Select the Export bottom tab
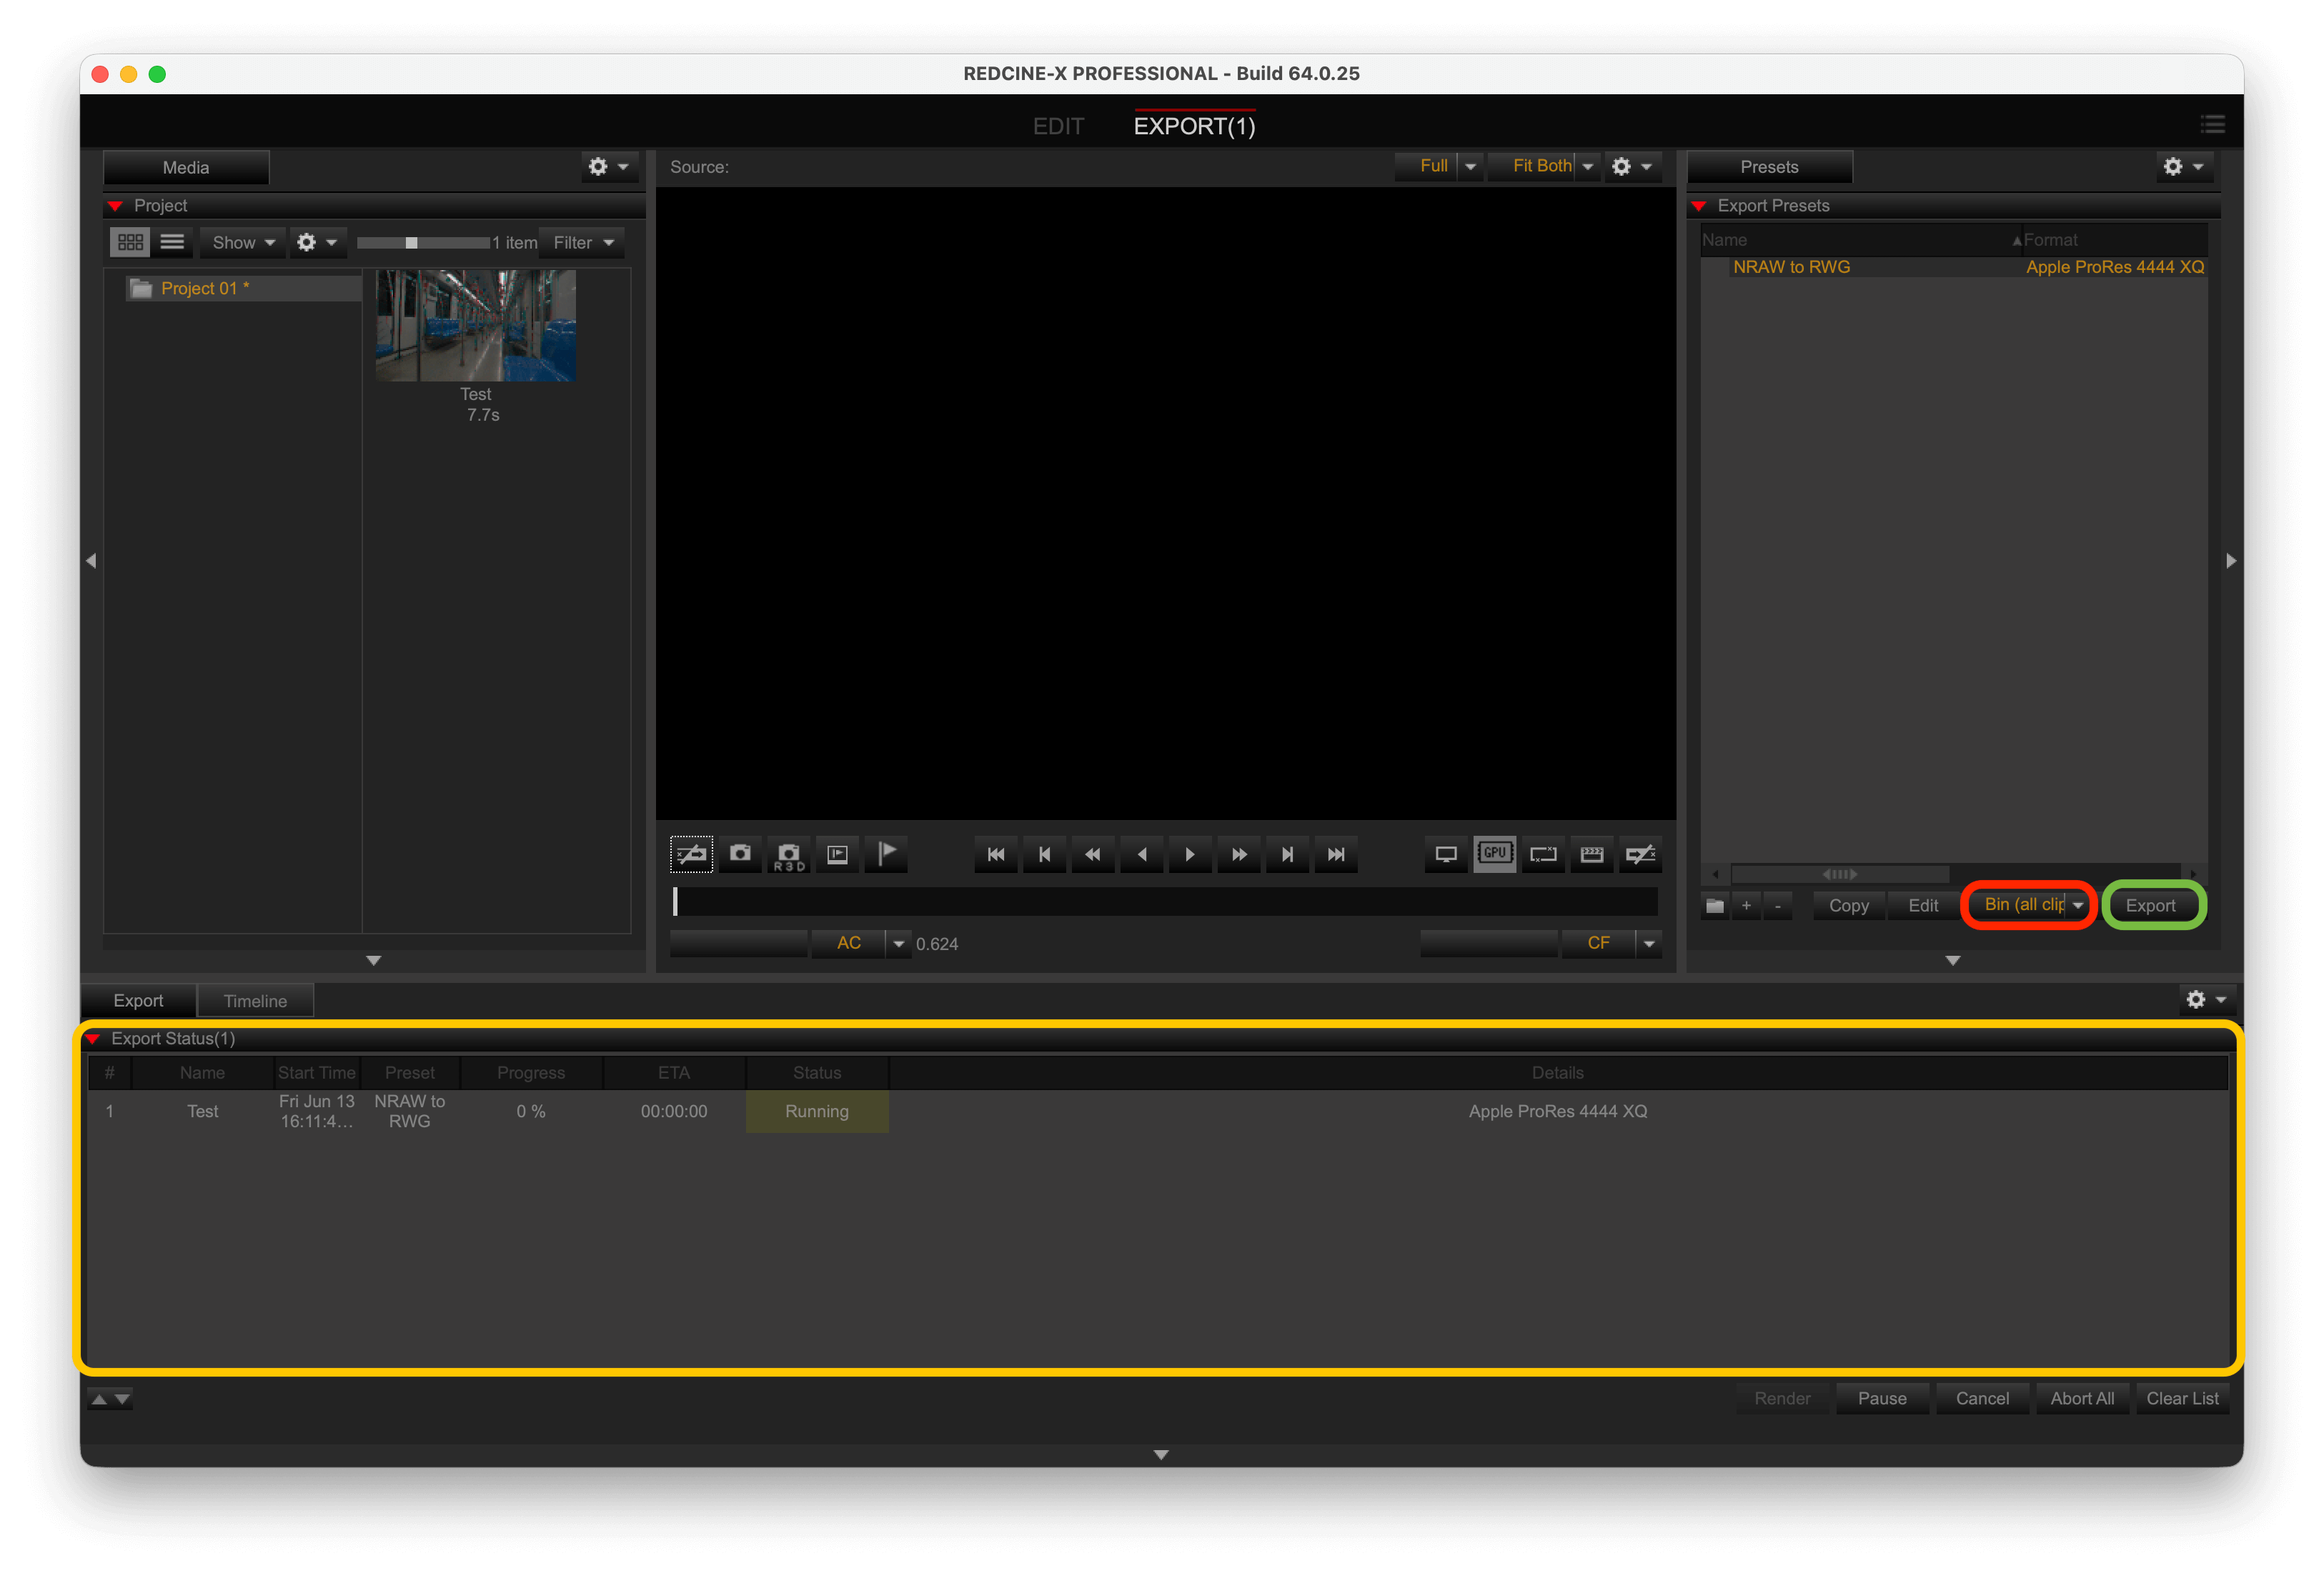Screen dimensions: 2324x1573 coord(138,1000)
